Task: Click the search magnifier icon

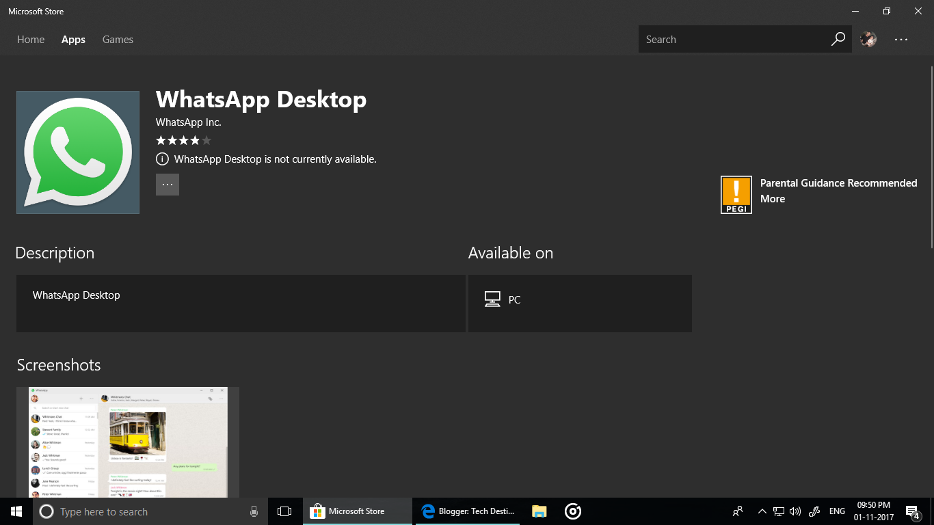Action: point(838,39)
